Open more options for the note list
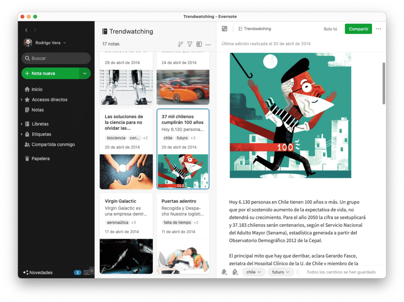This screenshot has height=302, width=404. tap(208, 44)
